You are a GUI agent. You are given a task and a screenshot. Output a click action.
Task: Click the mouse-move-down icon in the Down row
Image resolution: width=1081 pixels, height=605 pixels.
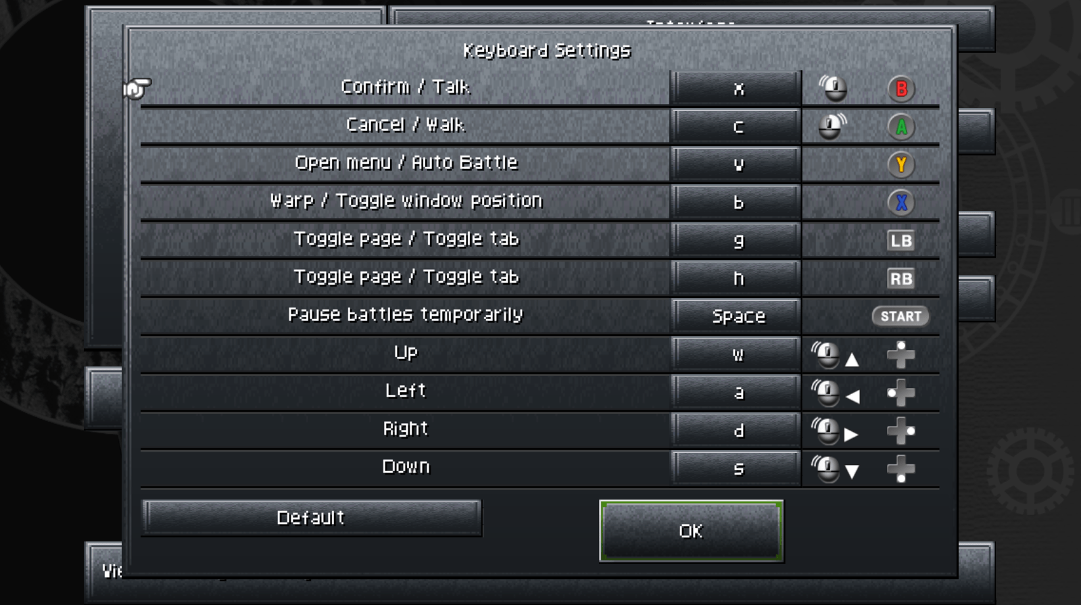[x=835, y=469]
